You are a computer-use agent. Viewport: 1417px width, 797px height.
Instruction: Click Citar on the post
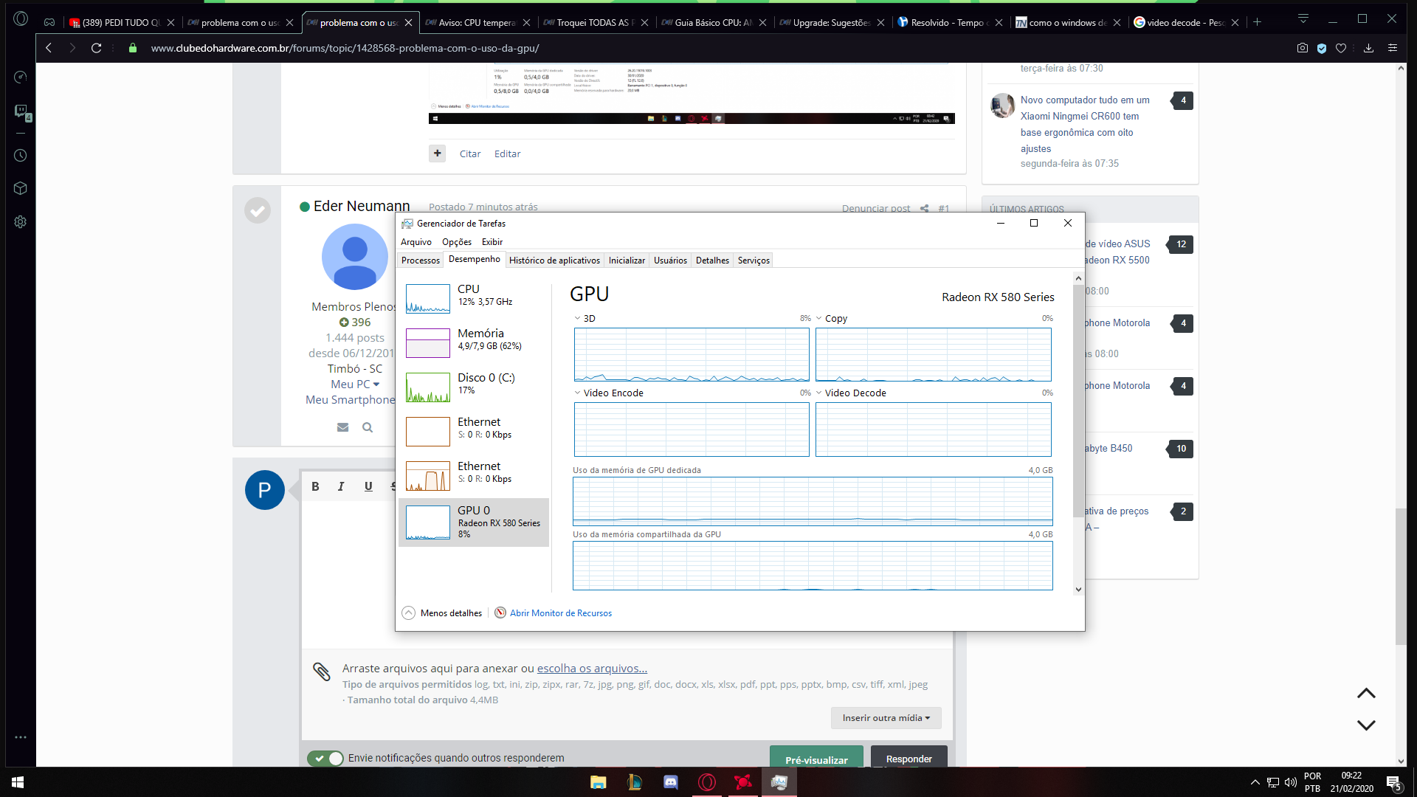(470, 154)
